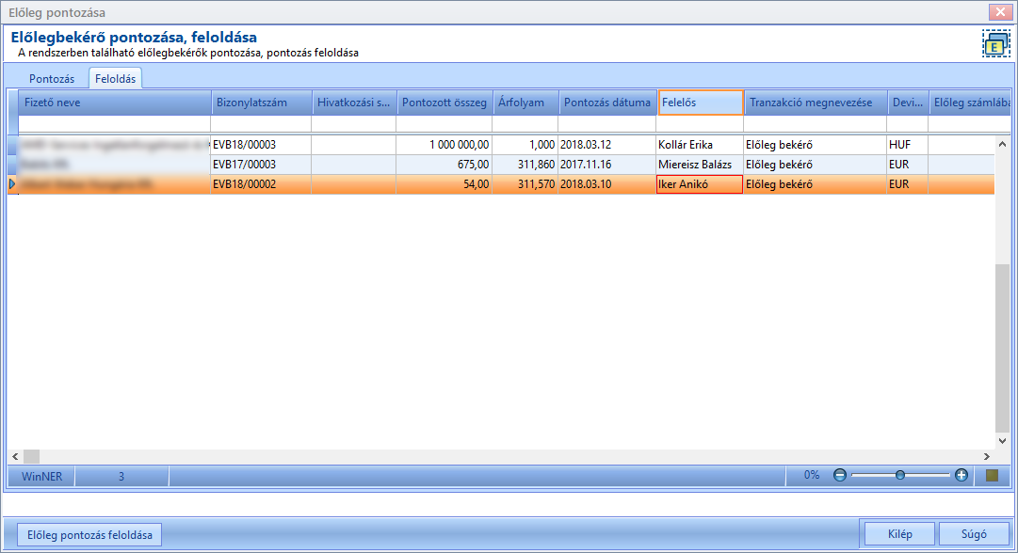Screen dimensions: 1018x553
Task: Click the filter field under Felelős
Action: 700,124
